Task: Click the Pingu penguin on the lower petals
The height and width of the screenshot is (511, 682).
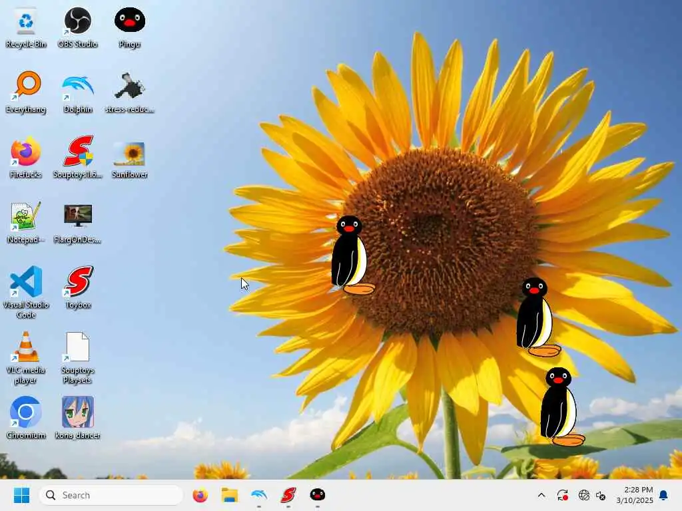Action: (x=537, y=317)
